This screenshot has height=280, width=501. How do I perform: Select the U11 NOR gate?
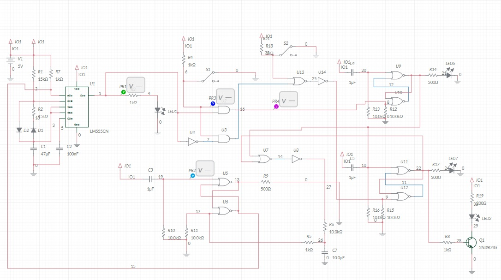[x=403, y=170]
